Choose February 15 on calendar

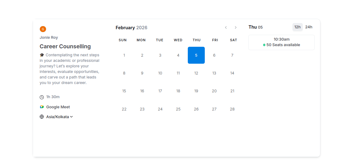[x=124, y=91]
